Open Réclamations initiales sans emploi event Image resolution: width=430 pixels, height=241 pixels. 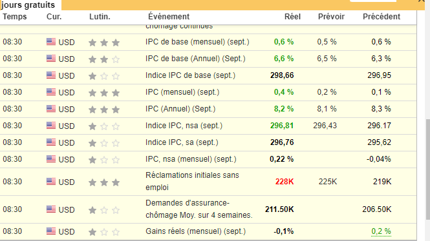point(192,181)
